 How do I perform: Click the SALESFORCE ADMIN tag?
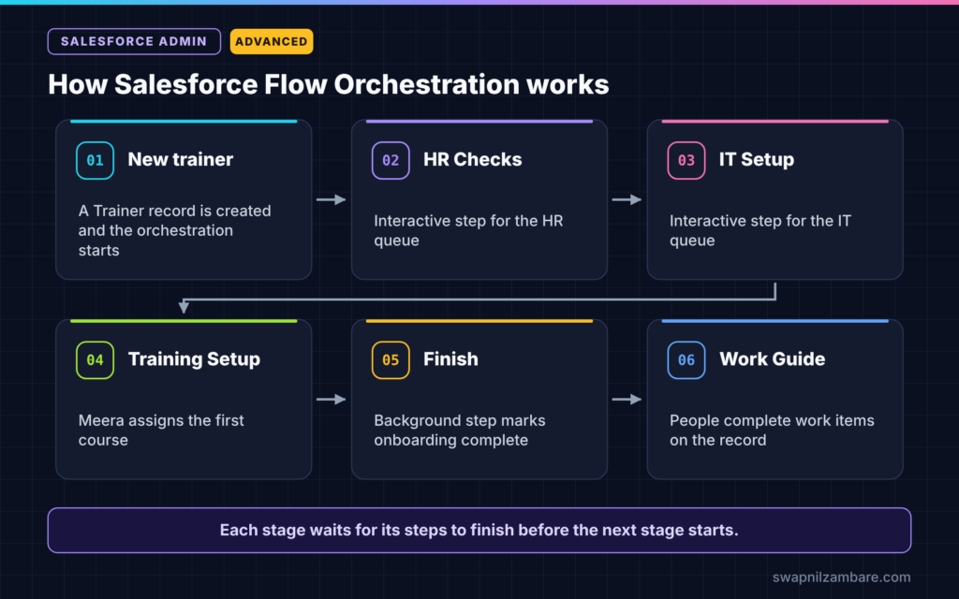pyautogui.click(x=134, y=41)
